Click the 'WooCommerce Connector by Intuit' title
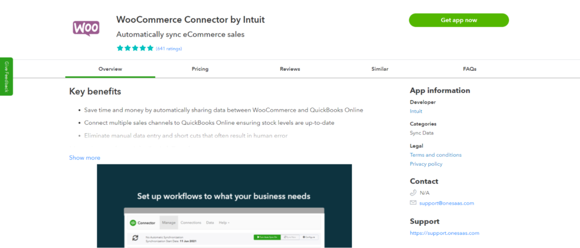This screenshot has height=248, width=580. tap(190, 20)
